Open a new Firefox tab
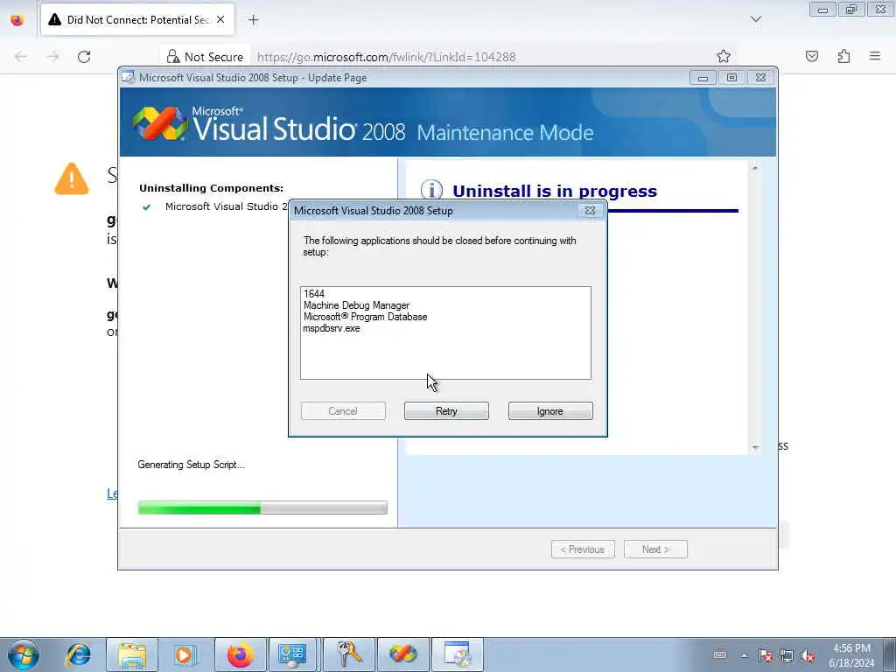The height and width of the screenshot is (672, 896). [x=253, y=20]
